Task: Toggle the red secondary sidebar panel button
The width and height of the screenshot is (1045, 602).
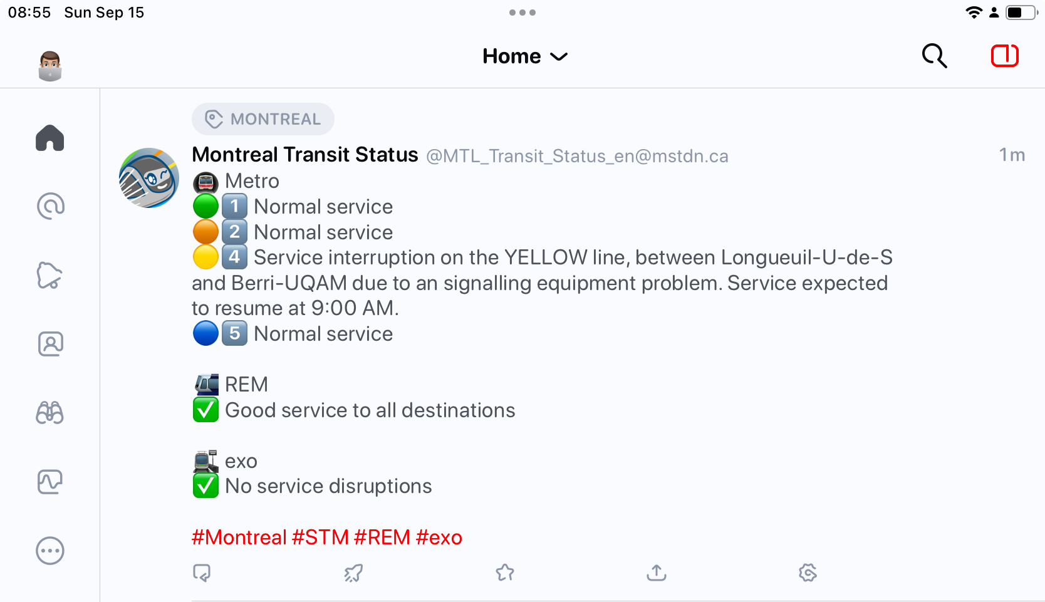Action: pyautogui.click(x=1005, y=56)
